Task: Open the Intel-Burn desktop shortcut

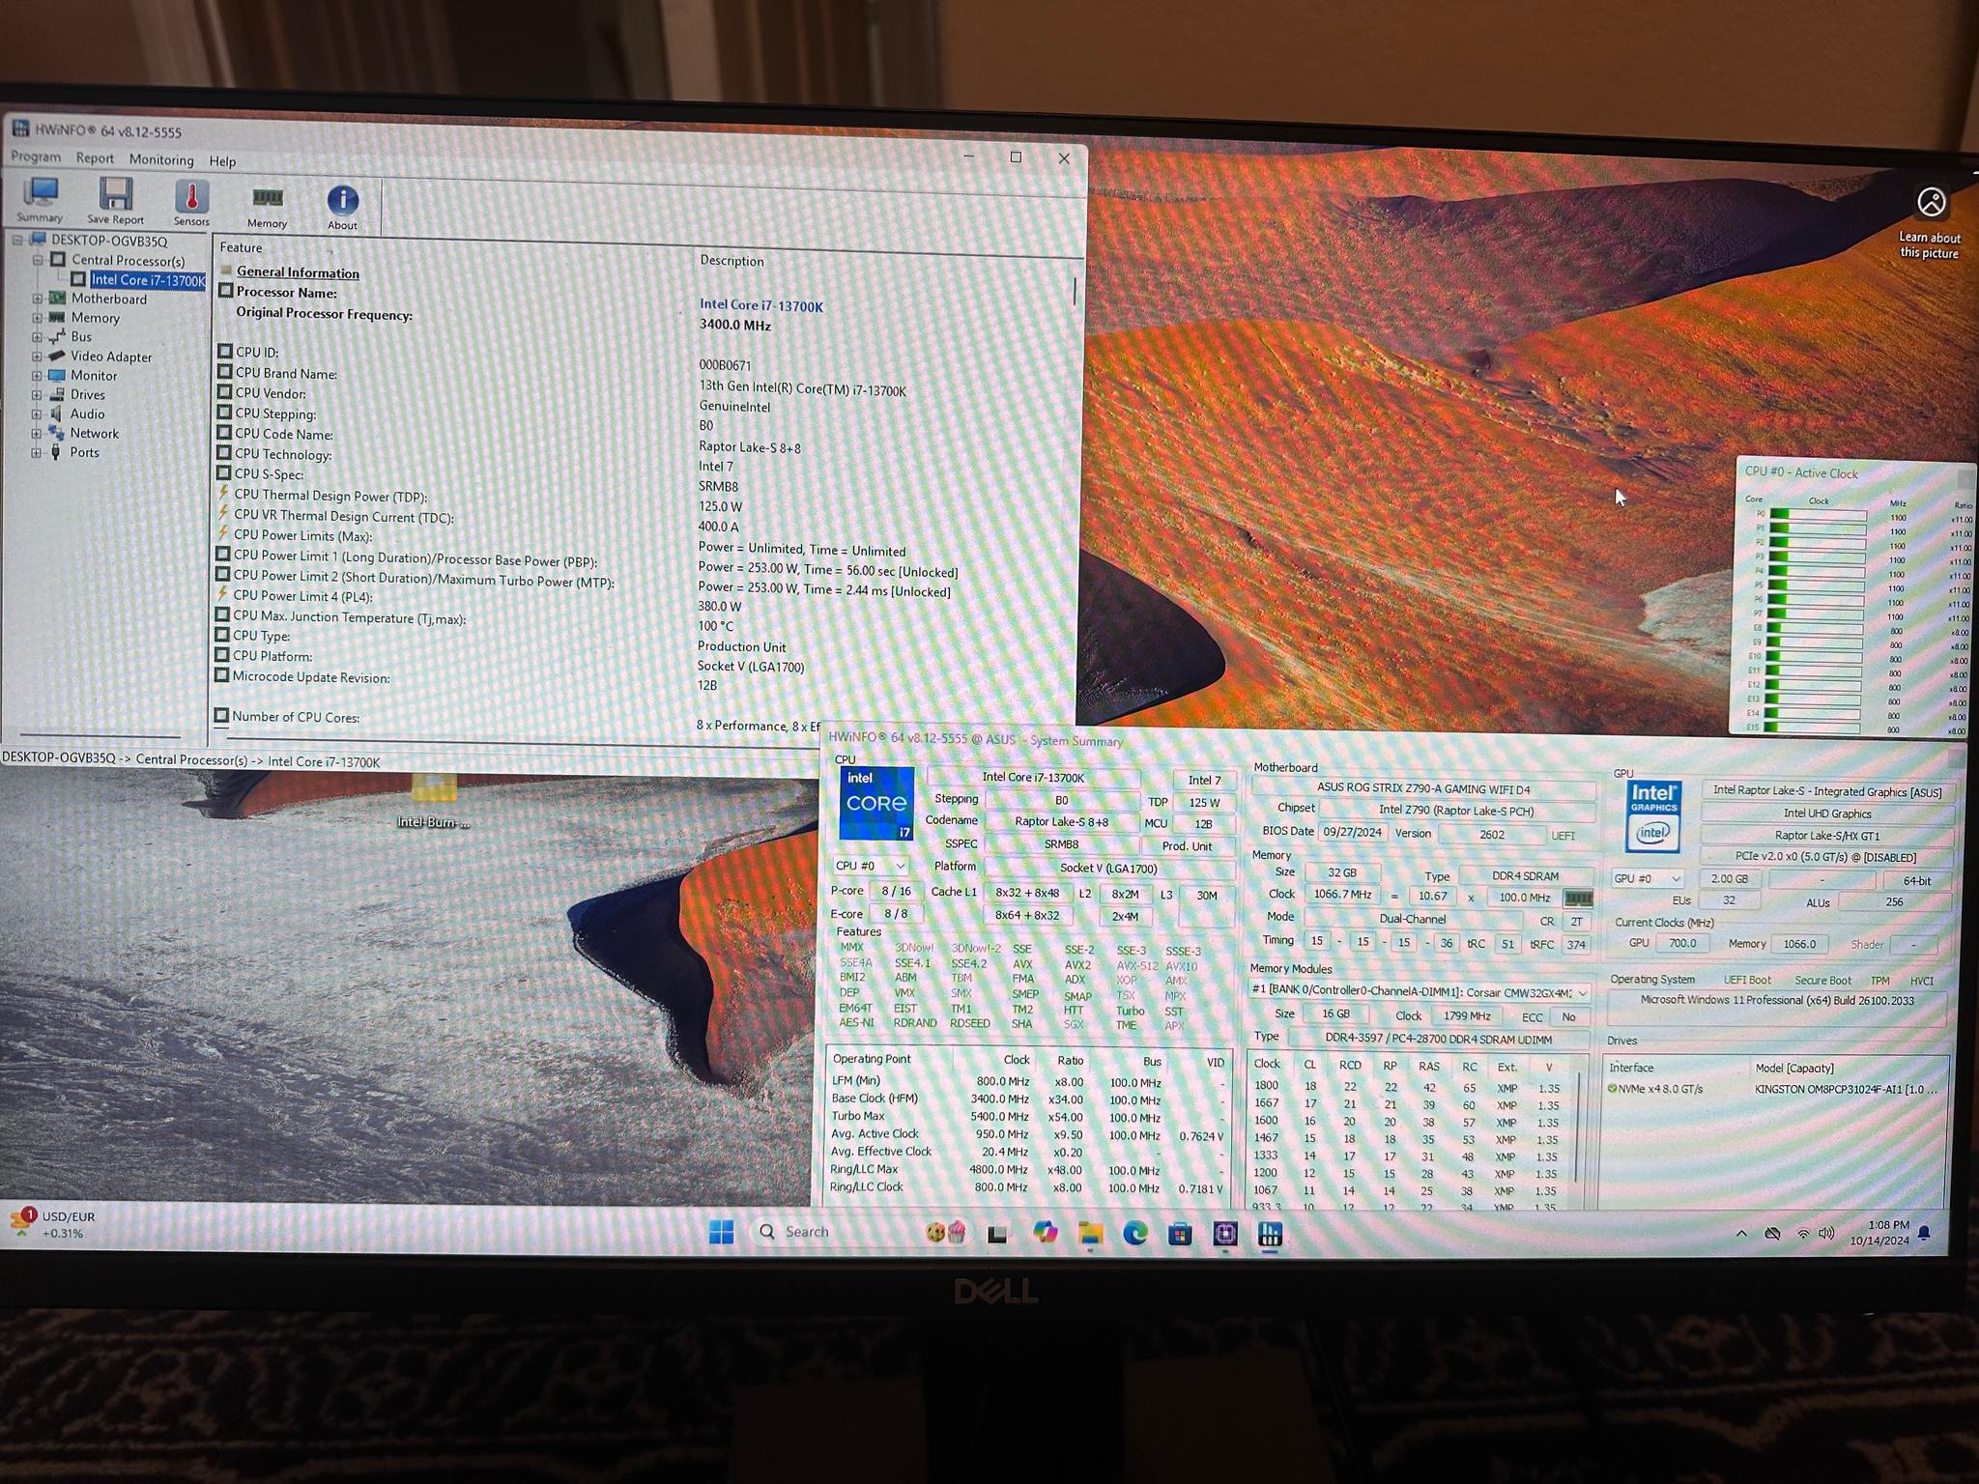Action: click(x=433, y=800)
